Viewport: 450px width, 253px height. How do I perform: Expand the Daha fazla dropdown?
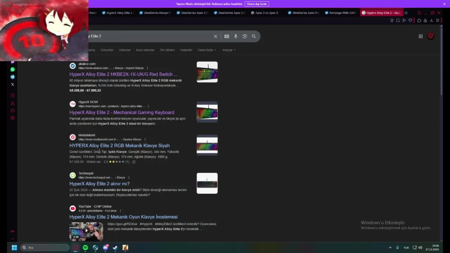click(207, 50)
